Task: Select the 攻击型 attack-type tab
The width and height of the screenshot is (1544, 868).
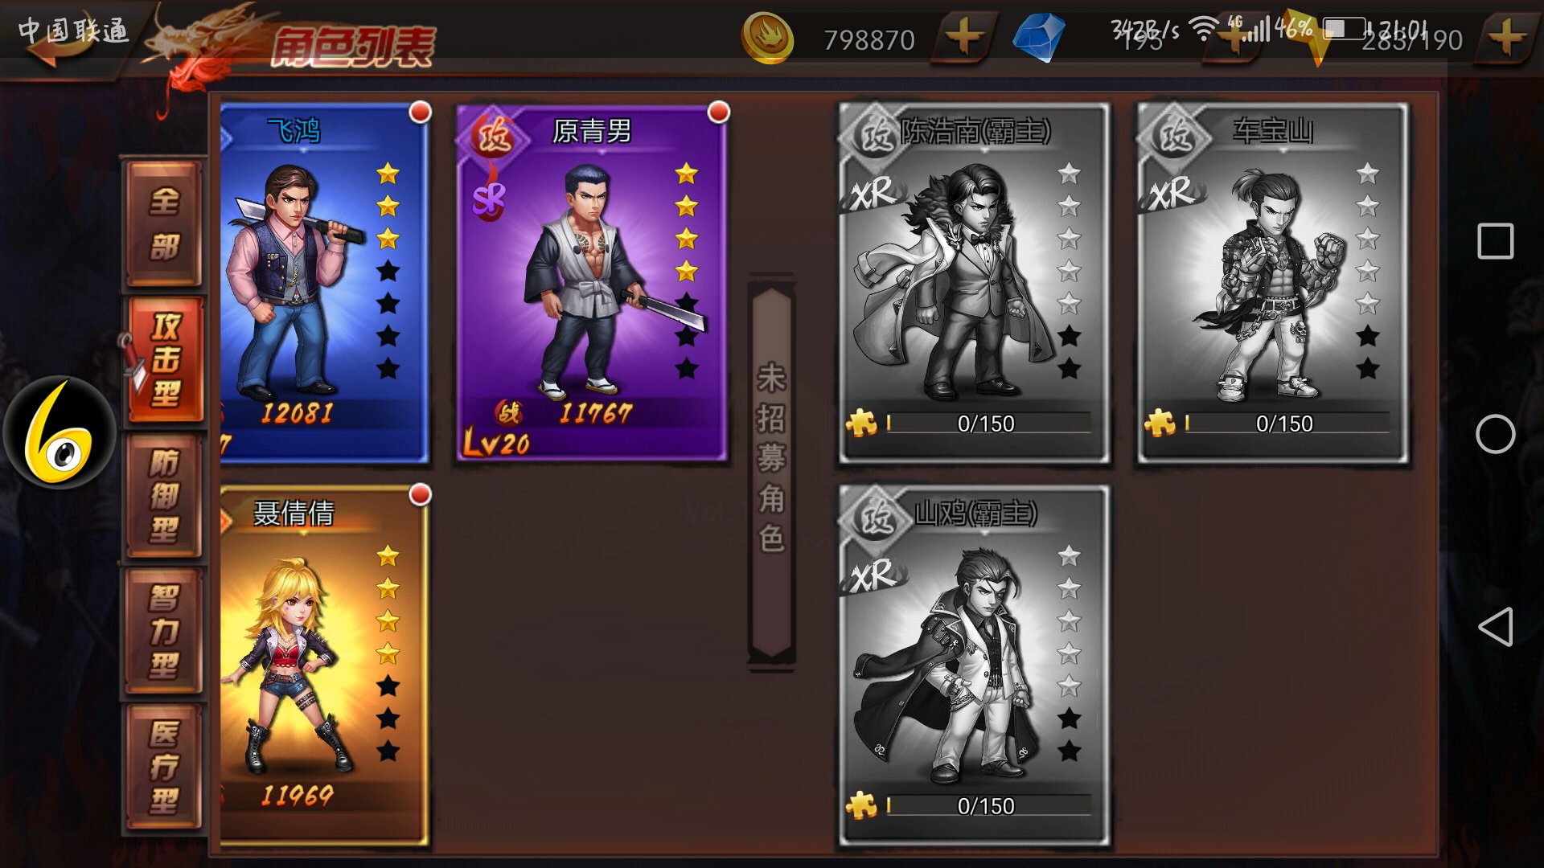Action: tap(165, 359)
